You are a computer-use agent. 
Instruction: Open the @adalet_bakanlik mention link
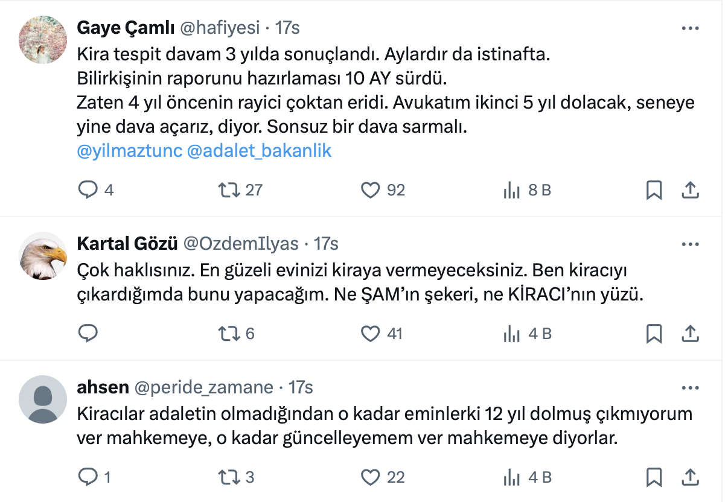pos(260,151)
